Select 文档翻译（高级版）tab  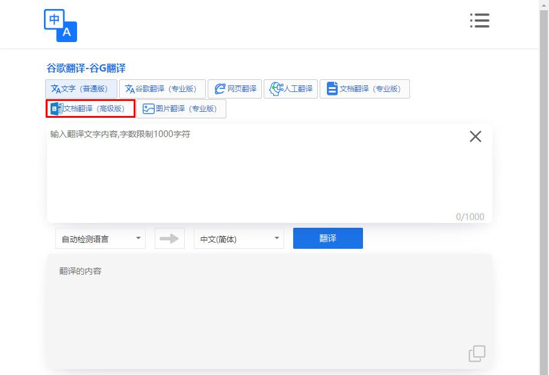[90, 109]
